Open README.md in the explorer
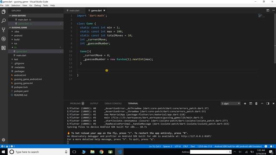 [x=21, y=95]
